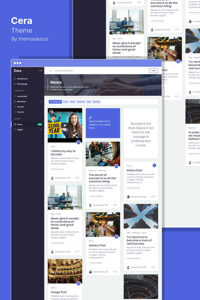
Task: Open the 'Never give in except' post title
Action: click(65, 223)
